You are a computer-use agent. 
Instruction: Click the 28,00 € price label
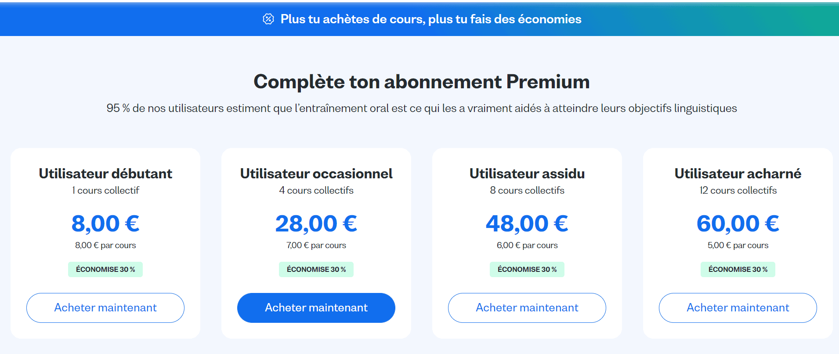[316, 223]
